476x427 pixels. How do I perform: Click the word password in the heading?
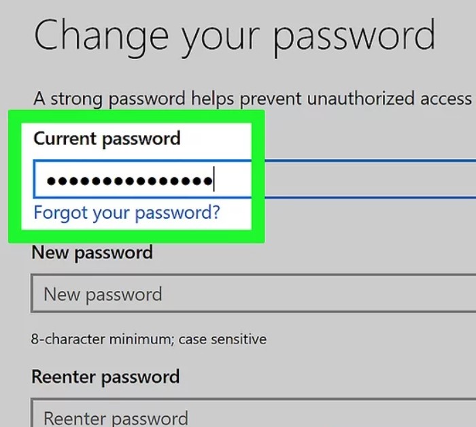pyautogui.click(x=354, y=38)
